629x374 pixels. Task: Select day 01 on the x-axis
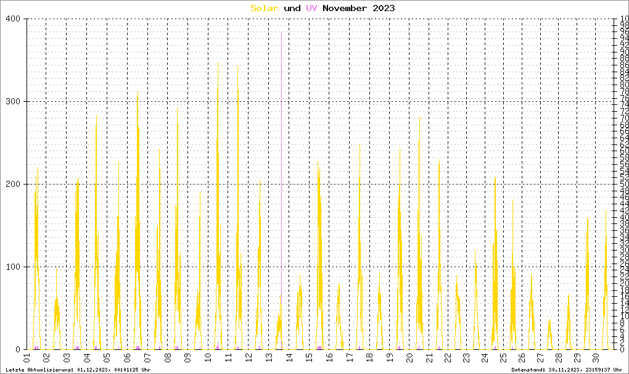[x=27, y=358]
